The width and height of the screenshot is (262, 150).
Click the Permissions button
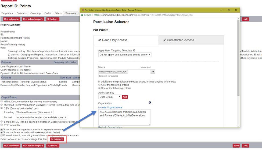(x=57, y=139)
